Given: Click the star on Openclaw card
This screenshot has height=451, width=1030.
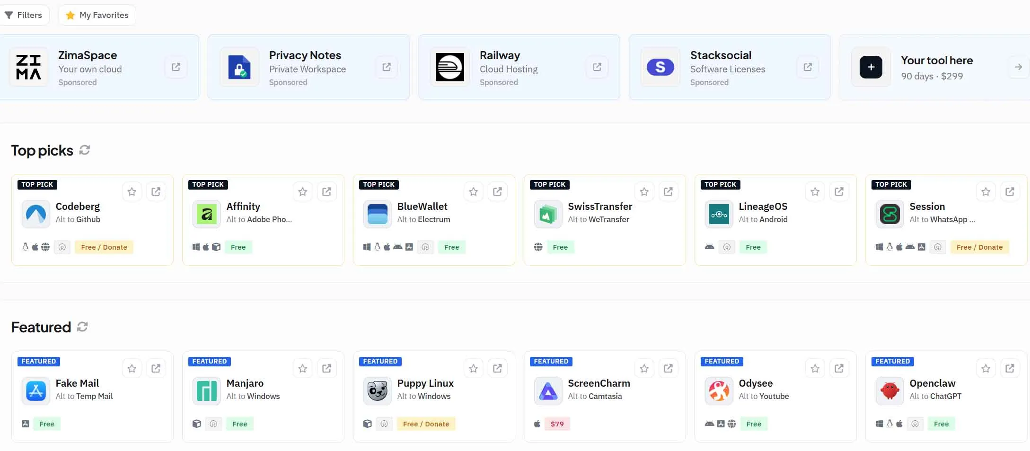Looking at the screenshot, I should pyautogui.click(x=986, y=368).
